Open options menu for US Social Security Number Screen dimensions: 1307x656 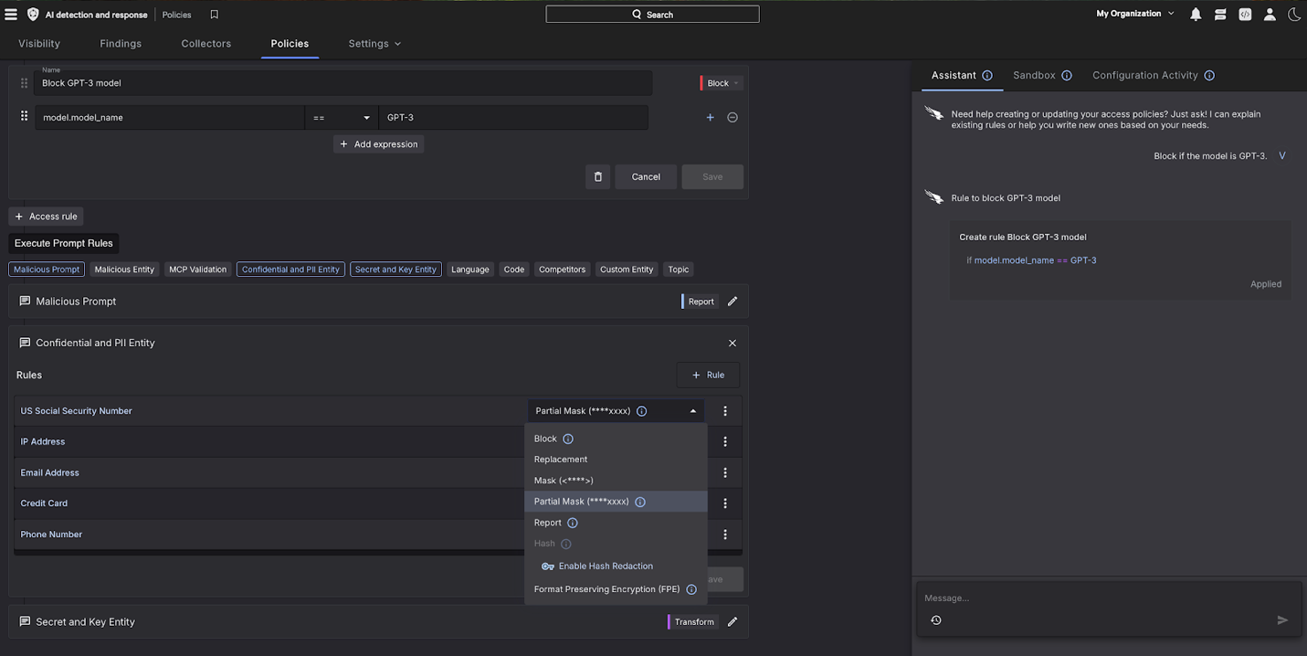tap(725, 411)
